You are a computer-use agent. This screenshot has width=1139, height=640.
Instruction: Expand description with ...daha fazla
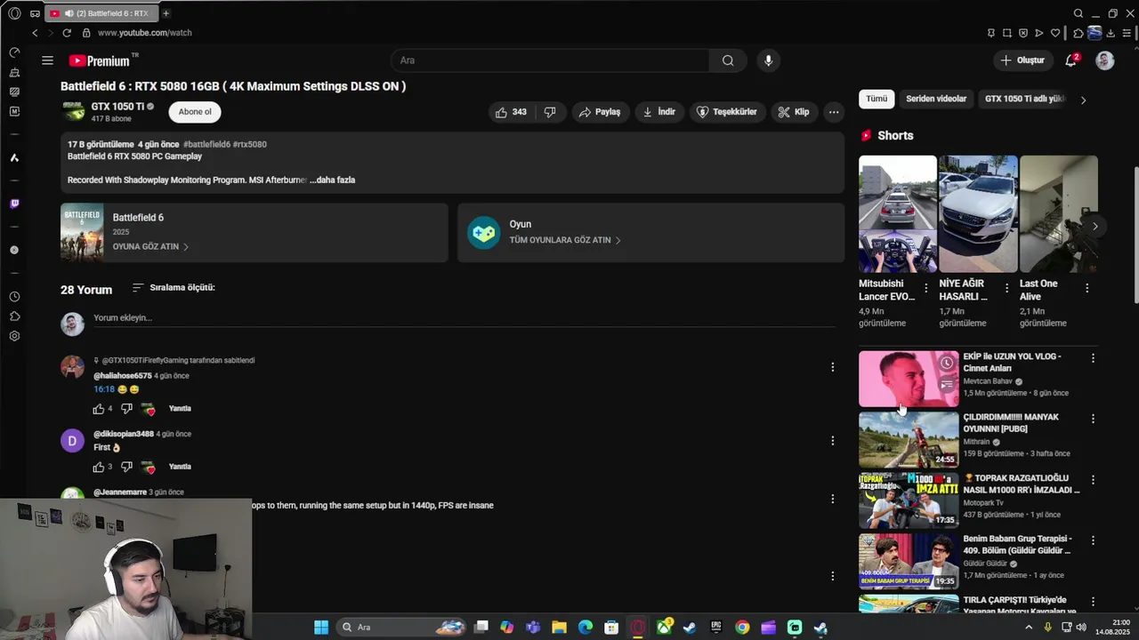(x=333, y=180)
